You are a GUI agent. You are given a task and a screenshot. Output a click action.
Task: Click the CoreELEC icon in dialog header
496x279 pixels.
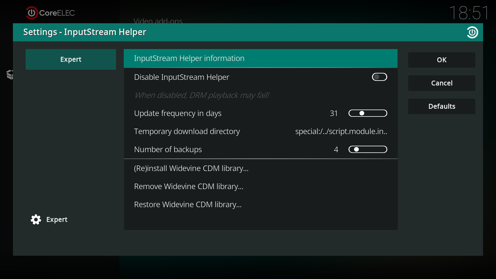click(472, 32)
